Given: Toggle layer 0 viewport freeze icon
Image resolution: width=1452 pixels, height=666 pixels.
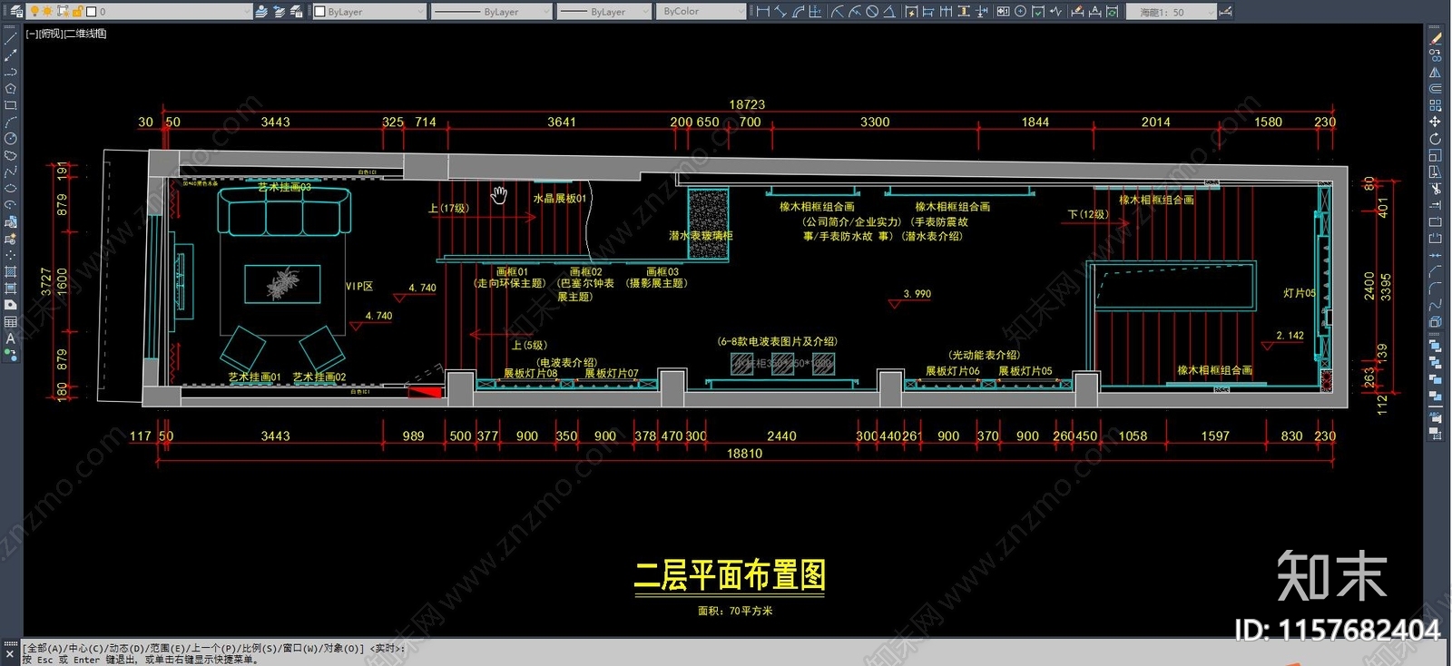Looking at the screenshot, I should pos(63,12).
